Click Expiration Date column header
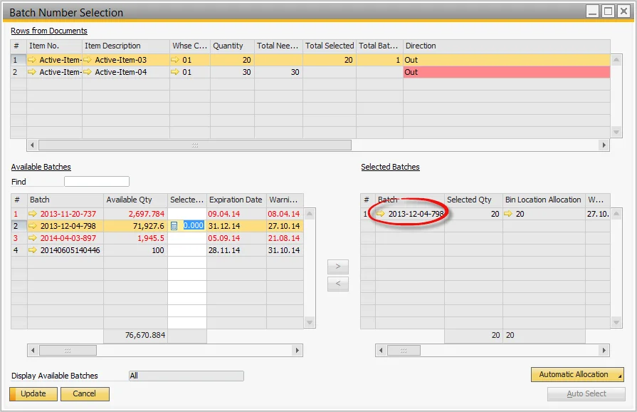This screenshot has width=637, height=412. pyautogui.click(x=236, y=200)
